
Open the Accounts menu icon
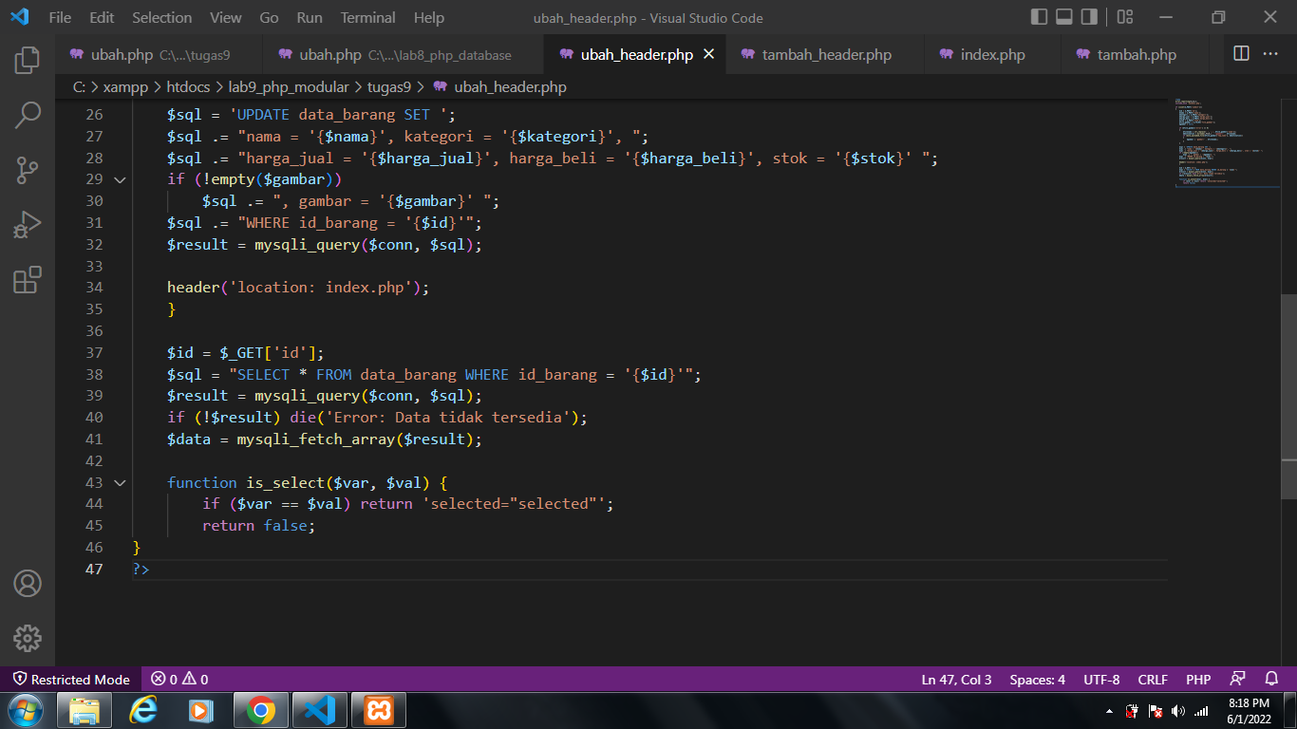pos(28,583)
